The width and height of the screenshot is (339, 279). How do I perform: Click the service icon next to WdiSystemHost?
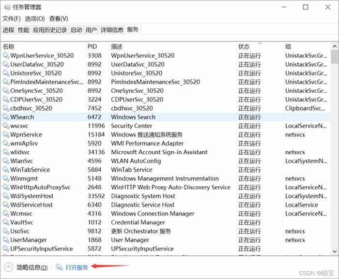coord(6,196)
